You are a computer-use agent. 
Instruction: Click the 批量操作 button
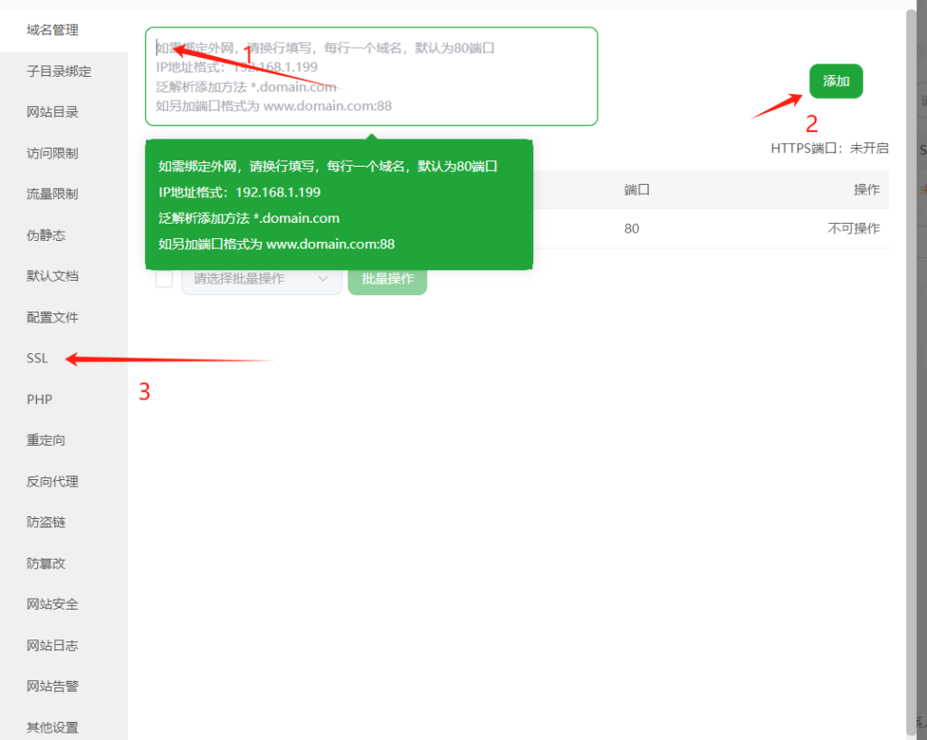point(387,279)
